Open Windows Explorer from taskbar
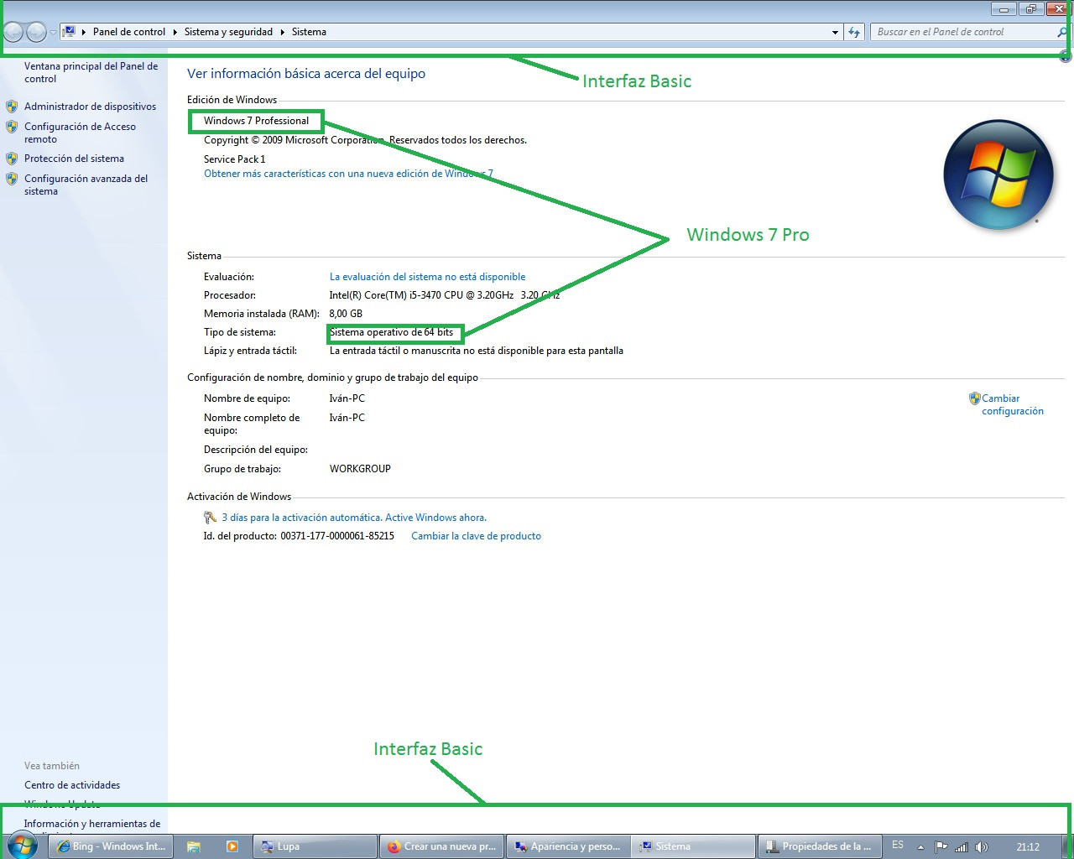 [194, 846]
